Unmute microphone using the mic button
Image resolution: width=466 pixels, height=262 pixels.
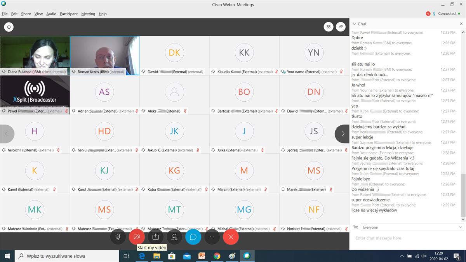(118, 237)
